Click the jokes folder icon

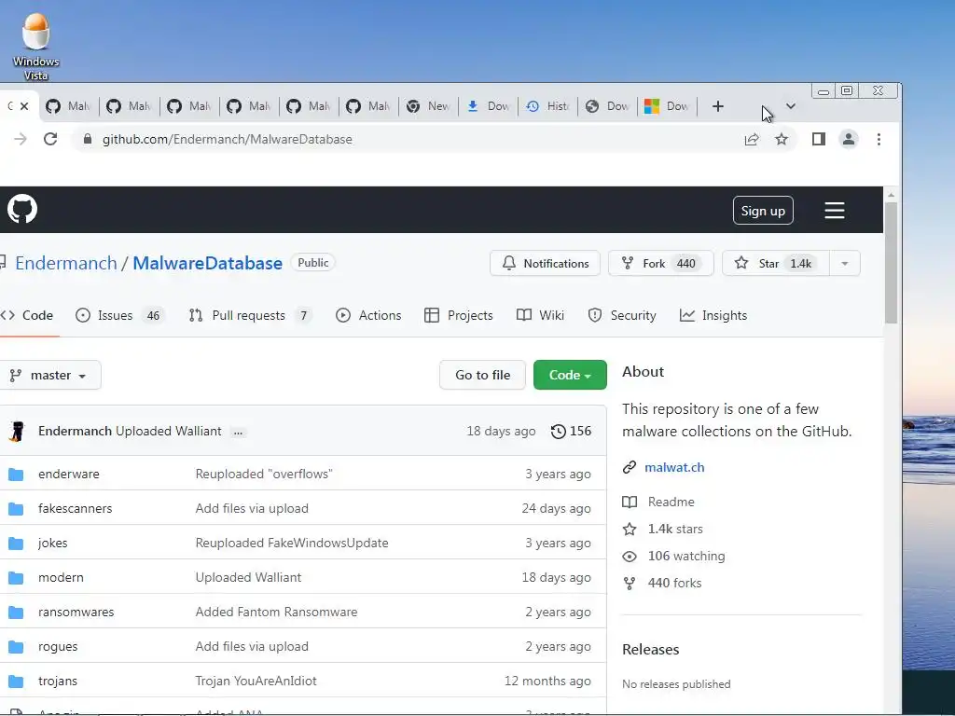16,544
